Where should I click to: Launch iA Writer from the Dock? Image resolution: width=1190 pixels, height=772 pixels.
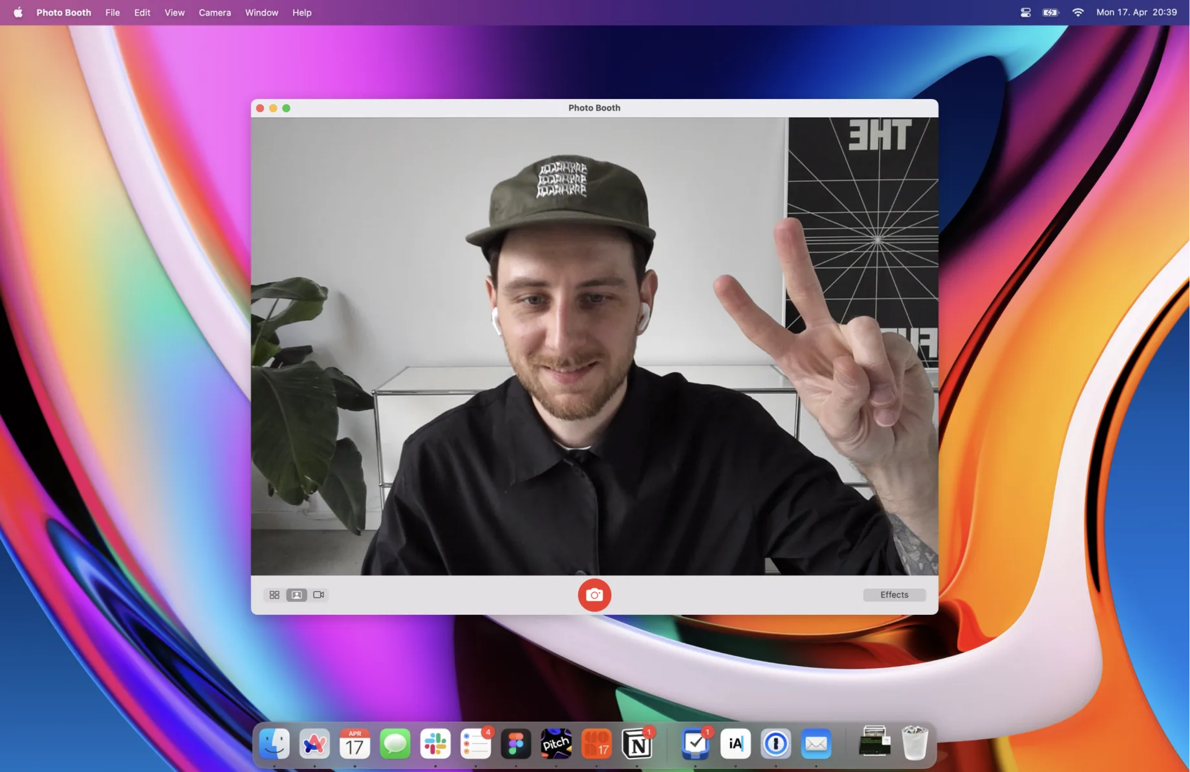tap(735, 744)
